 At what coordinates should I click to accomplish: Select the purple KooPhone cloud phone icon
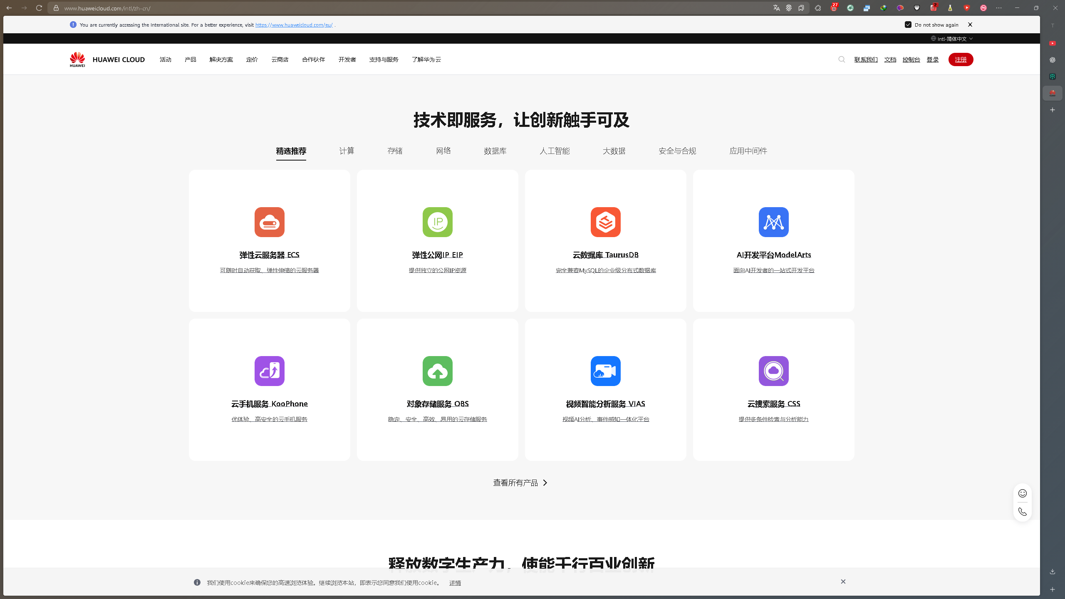pos(269,371)
